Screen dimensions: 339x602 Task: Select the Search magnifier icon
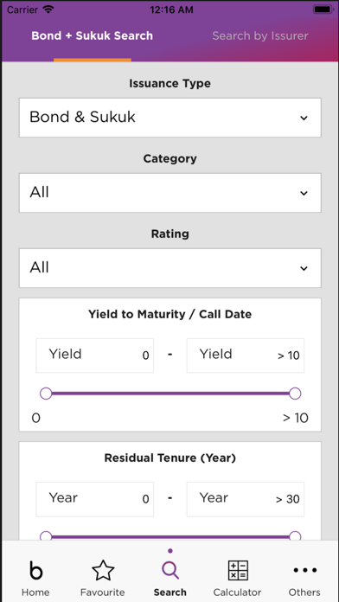click(x=170, y=570)
